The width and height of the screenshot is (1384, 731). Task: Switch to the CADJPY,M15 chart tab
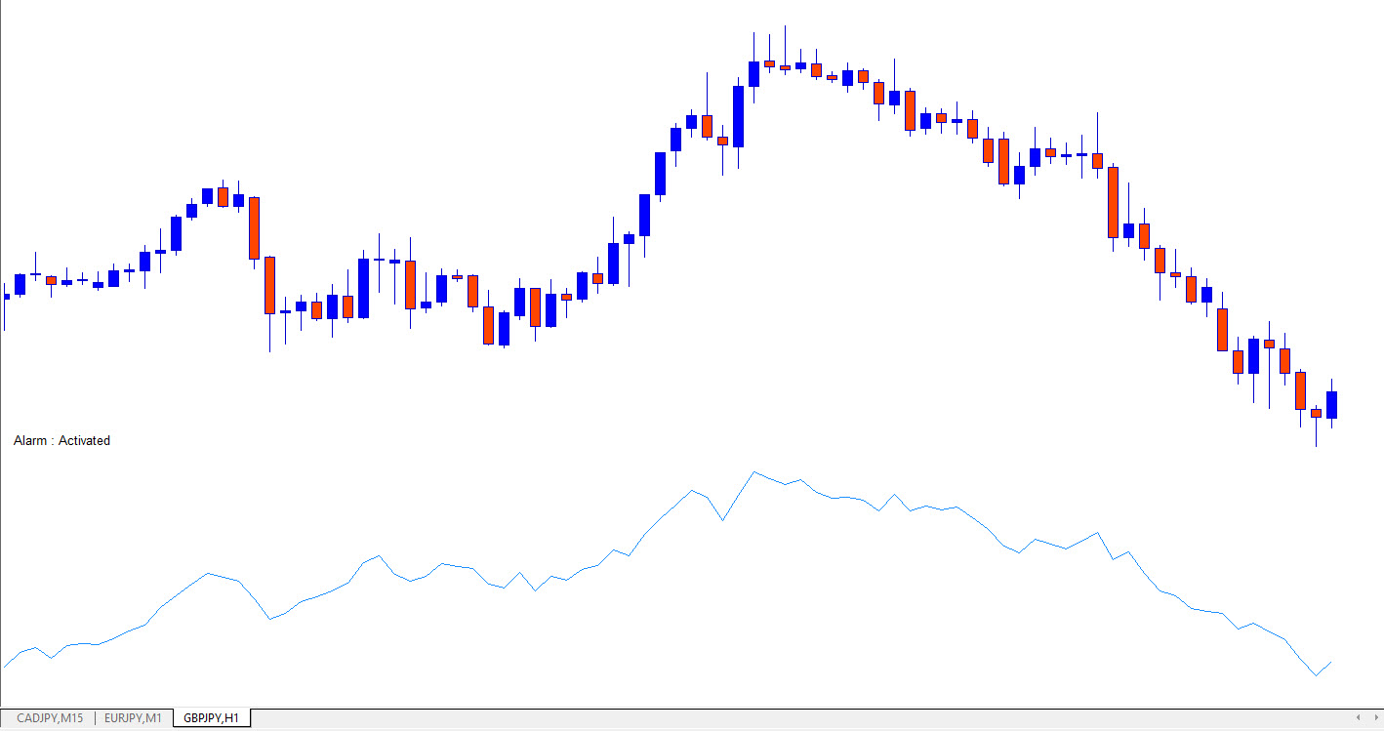tap(49, 718)
